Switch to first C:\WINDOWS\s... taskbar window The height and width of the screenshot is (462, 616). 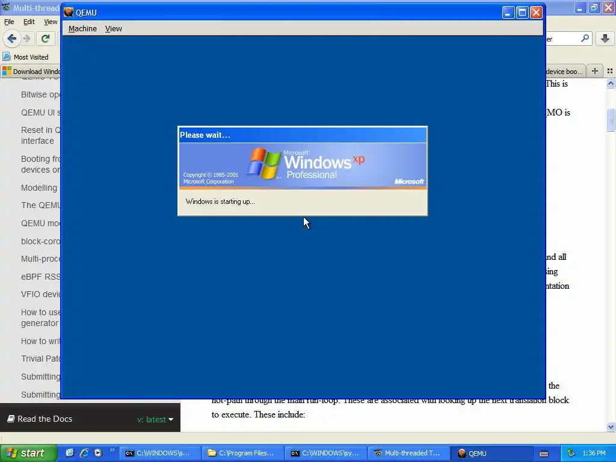(159, 453)
